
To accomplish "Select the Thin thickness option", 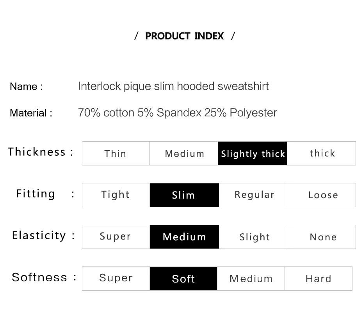I will pos(116,153).
